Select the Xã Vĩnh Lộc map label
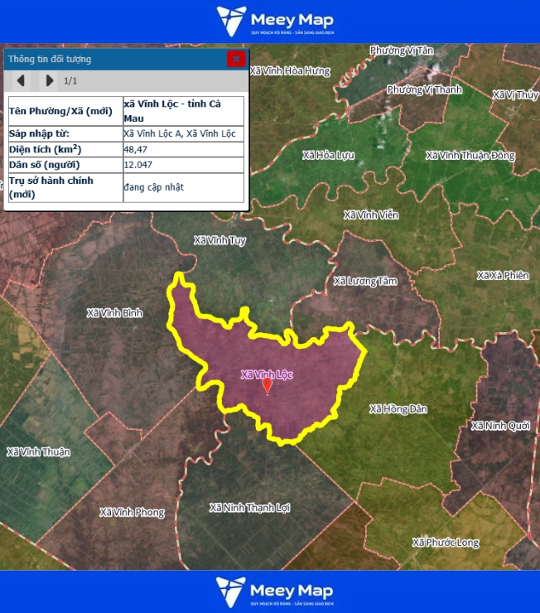Viewport: 540px width, 613px height. tap(267, 374)
